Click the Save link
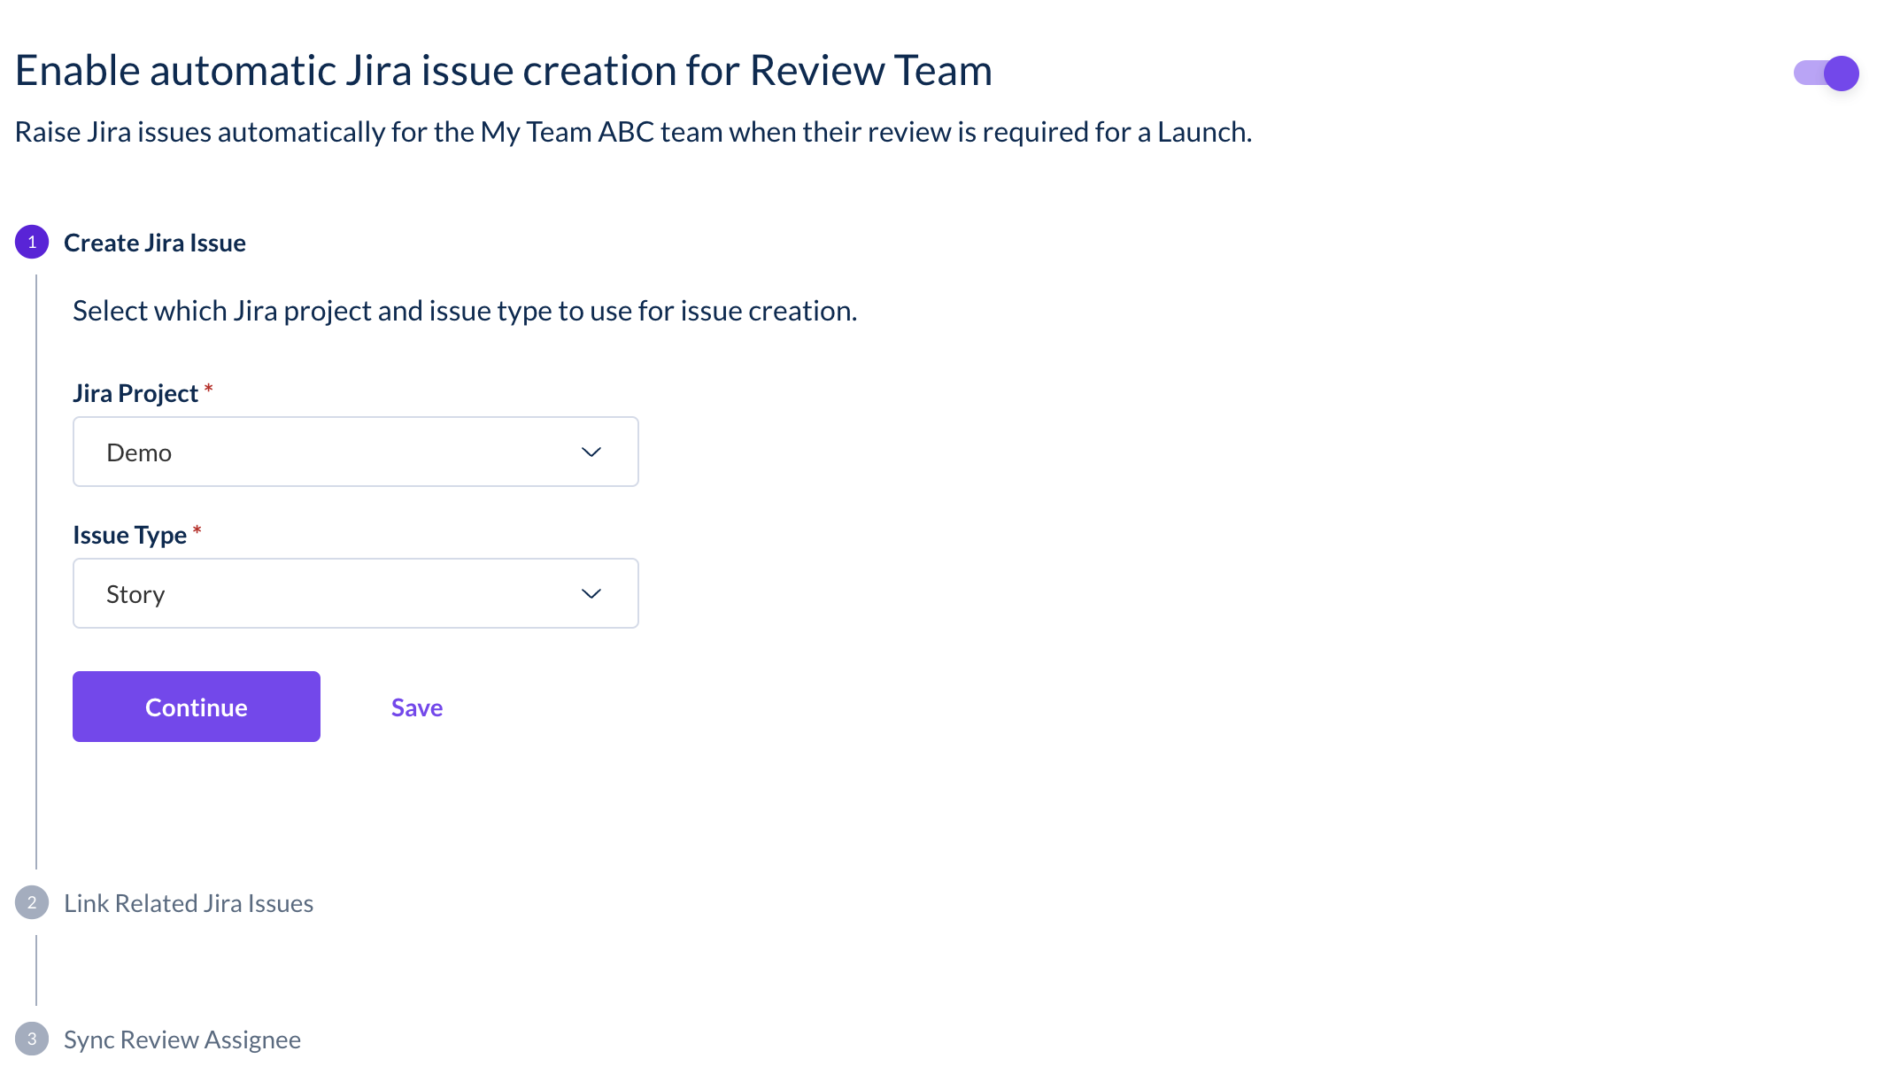 click(417, 707)
